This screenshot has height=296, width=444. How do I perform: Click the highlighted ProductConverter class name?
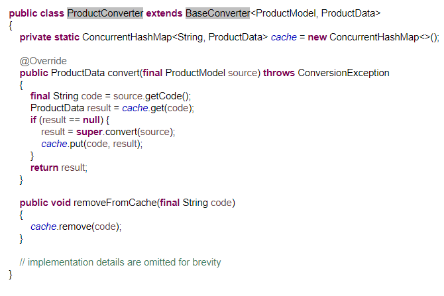(x=105, y=13)
